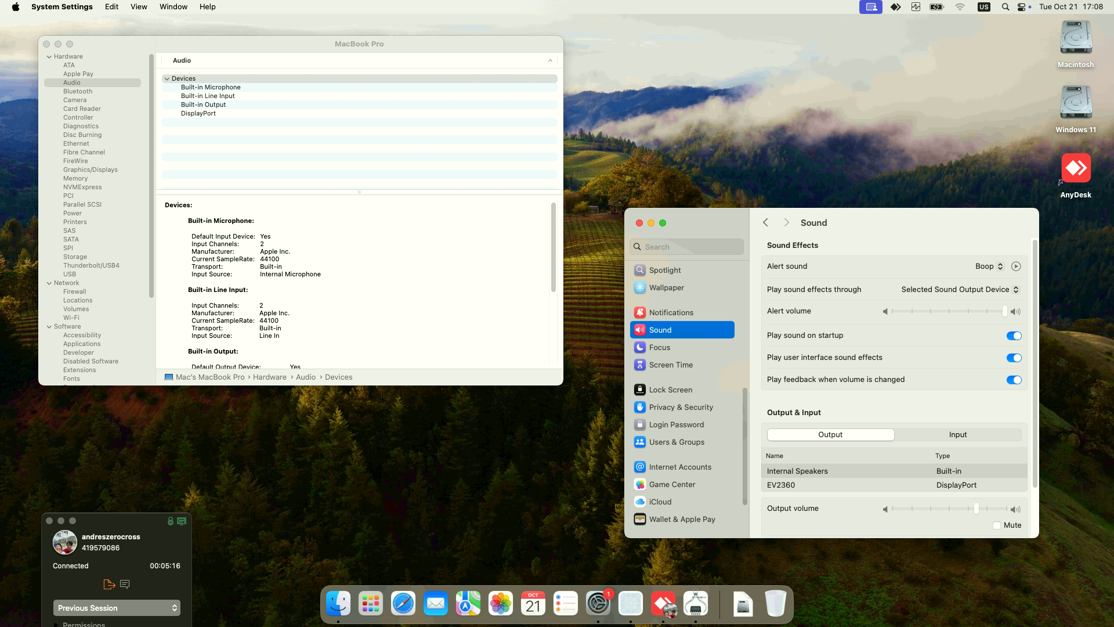1114x627 pixels.
Task: Open the Previous Session dropdown in AnyDesk
Action: click(x=117, y=608)
